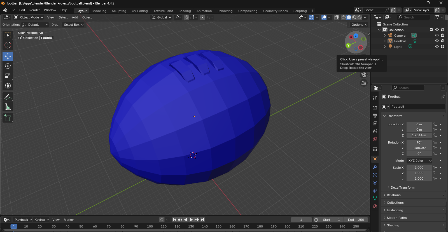Select the Select Box tool
The image size is (448, 232).
tap(8, 35)
